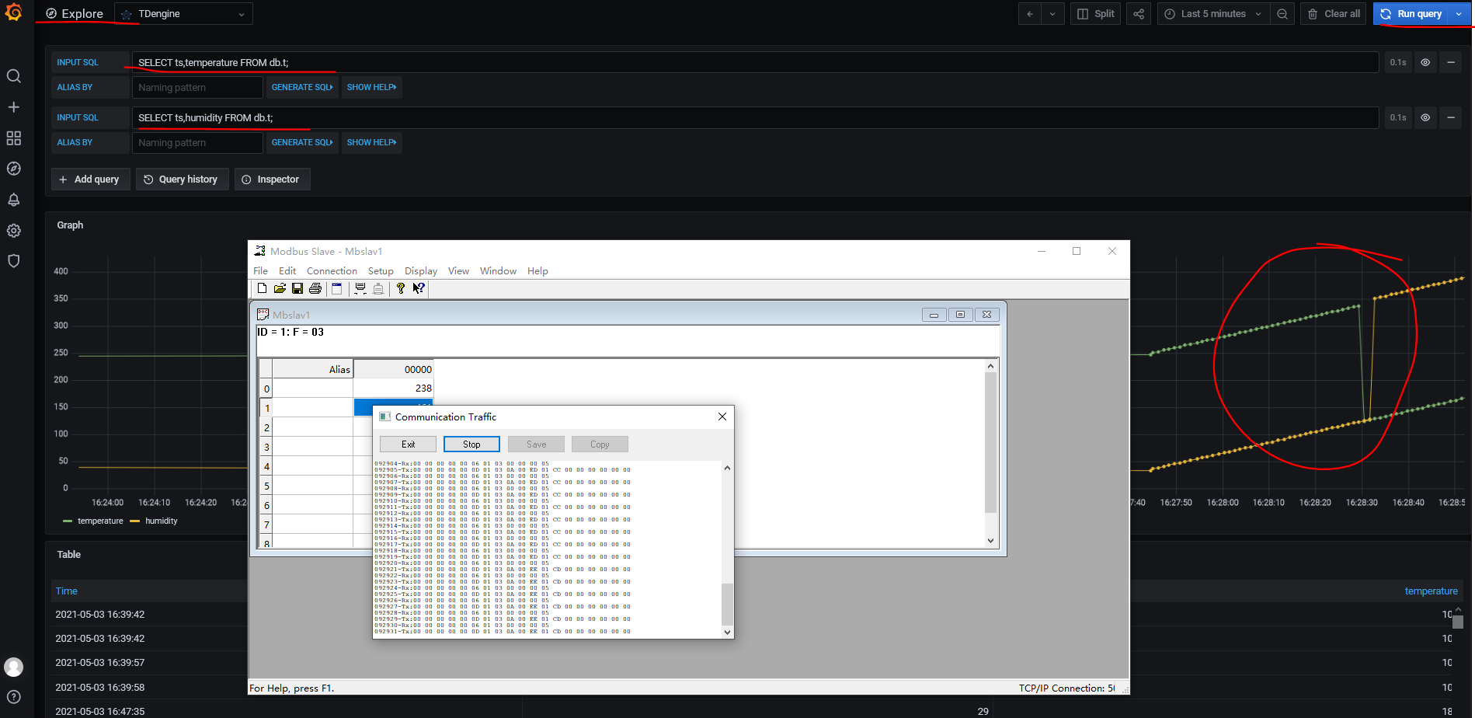Click the share icon in Grafana top bar
This screenshot has width=1475, height=718.
pyautogui.click(x=1138, y=13)
